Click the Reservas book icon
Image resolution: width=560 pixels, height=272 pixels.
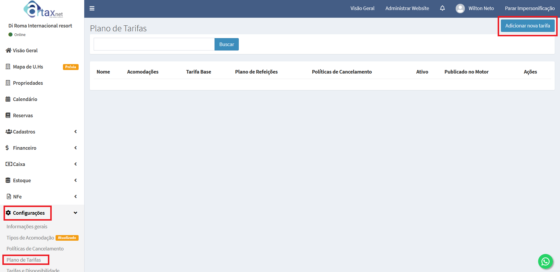[8, 115]
